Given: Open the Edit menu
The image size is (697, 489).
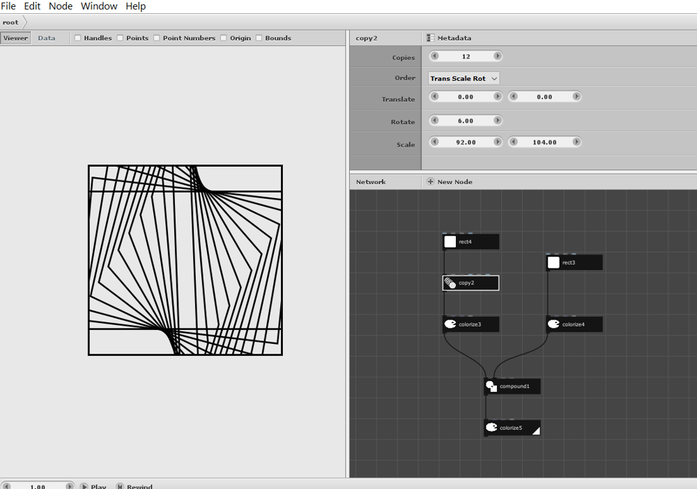Looking at the screenshot, I should pos(32,6).
